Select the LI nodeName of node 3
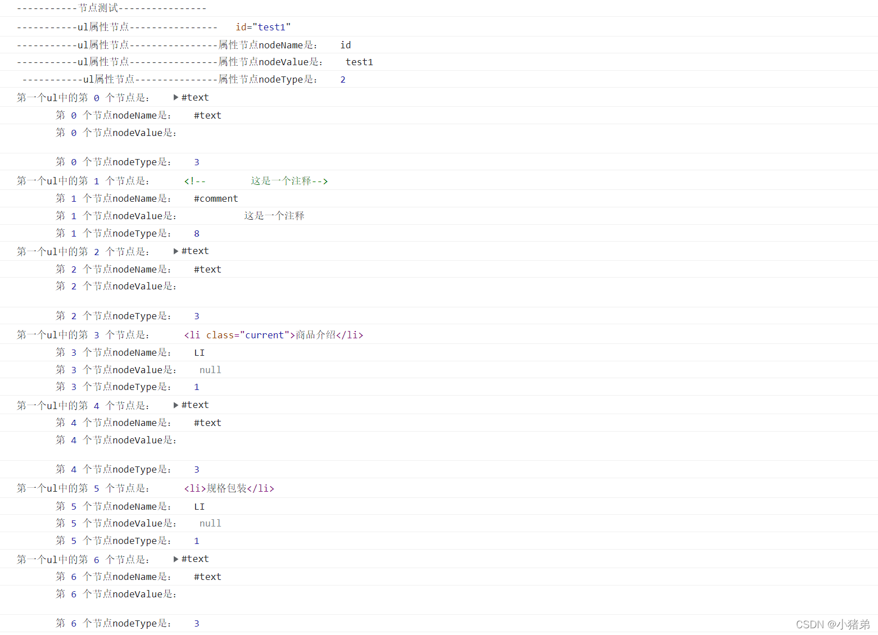Screen dimensions: 878x635 tap(200, 352)
